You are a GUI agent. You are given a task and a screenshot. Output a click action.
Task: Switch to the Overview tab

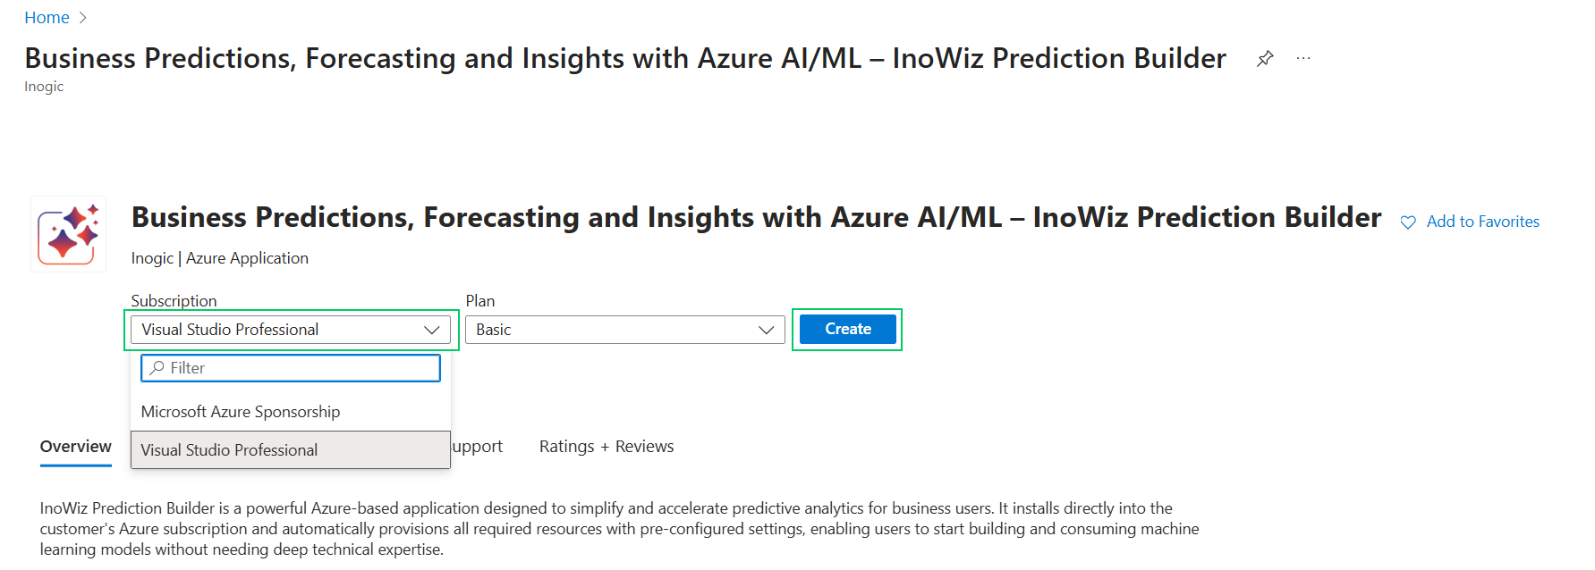(76, 447)
